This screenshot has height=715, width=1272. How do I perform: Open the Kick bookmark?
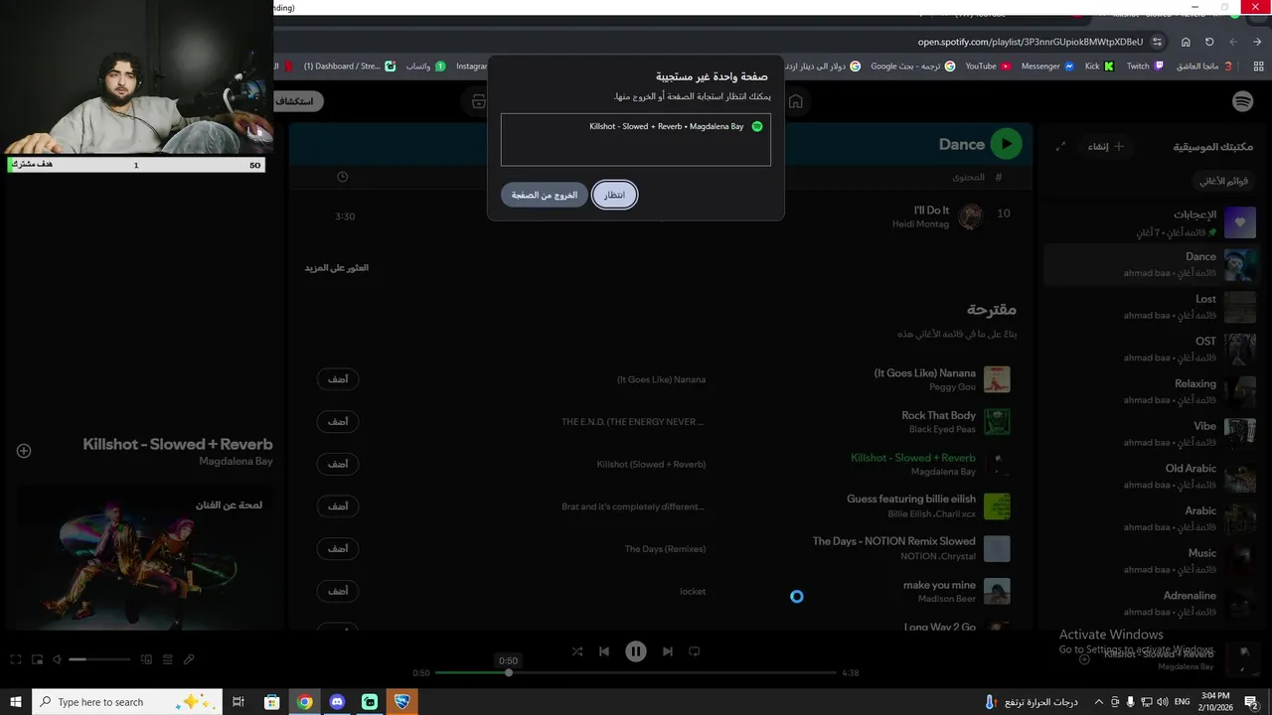1099,67
